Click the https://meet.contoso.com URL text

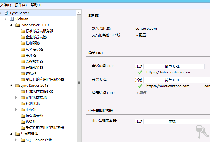[x=168, y=86]
